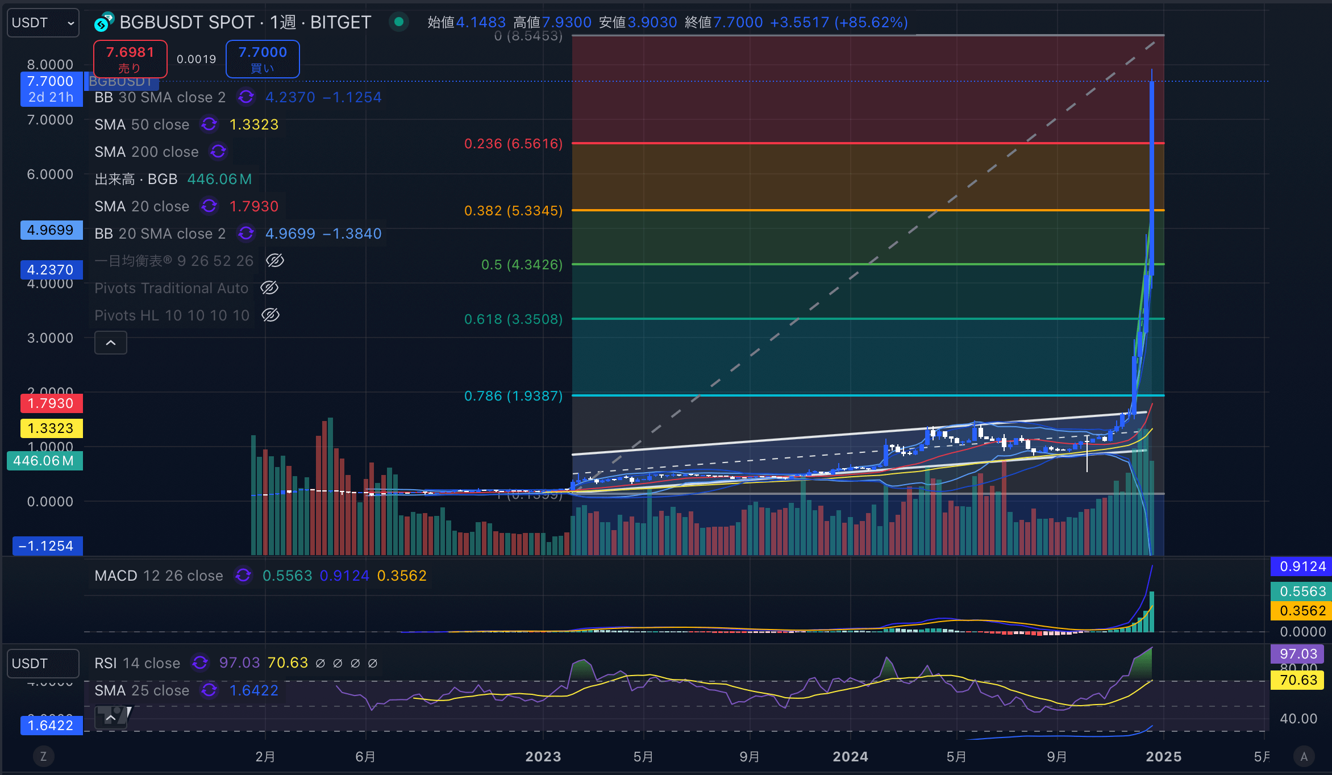1332x775 pixels.
Task: Click the 7.6981 sell button
Action: coord(130,59)
